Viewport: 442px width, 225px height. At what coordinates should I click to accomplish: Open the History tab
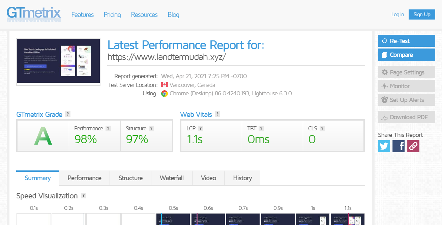[x=242, y=178]
